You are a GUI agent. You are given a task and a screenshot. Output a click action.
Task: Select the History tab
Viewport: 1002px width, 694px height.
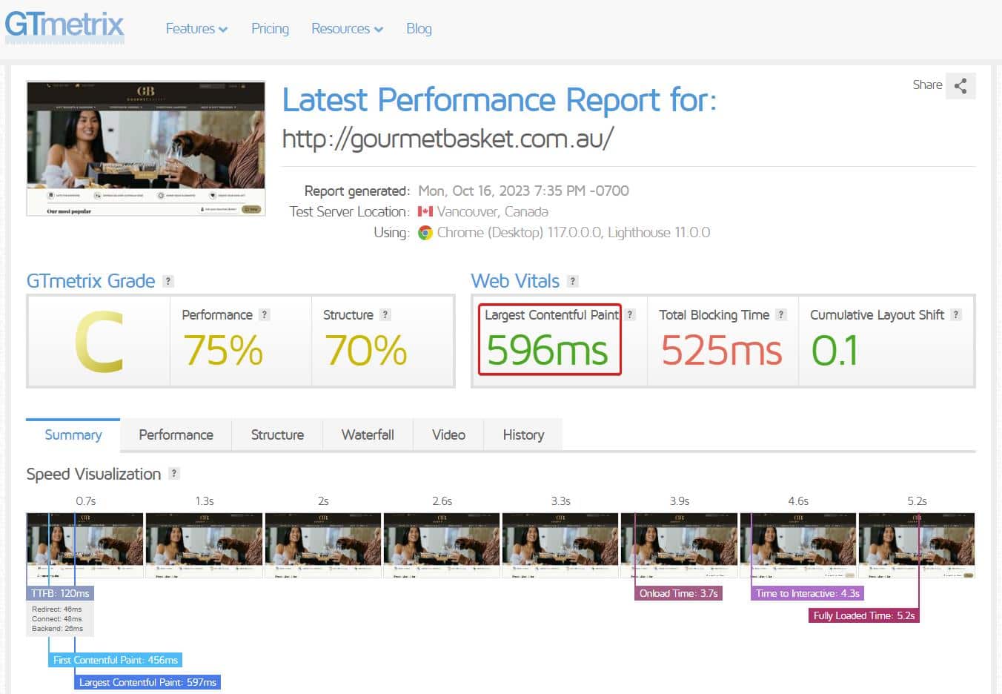coord(523,435)
